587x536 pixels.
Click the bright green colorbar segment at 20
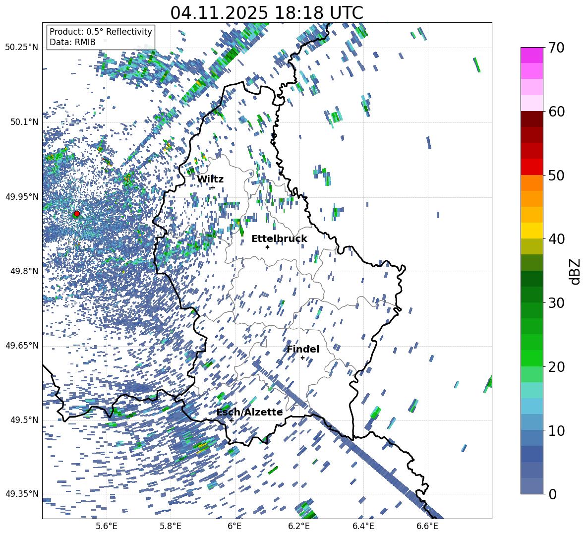point(532,358)
